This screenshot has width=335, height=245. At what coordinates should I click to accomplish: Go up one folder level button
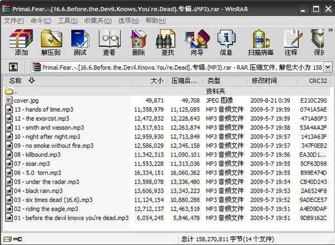(x=13, y=68)
